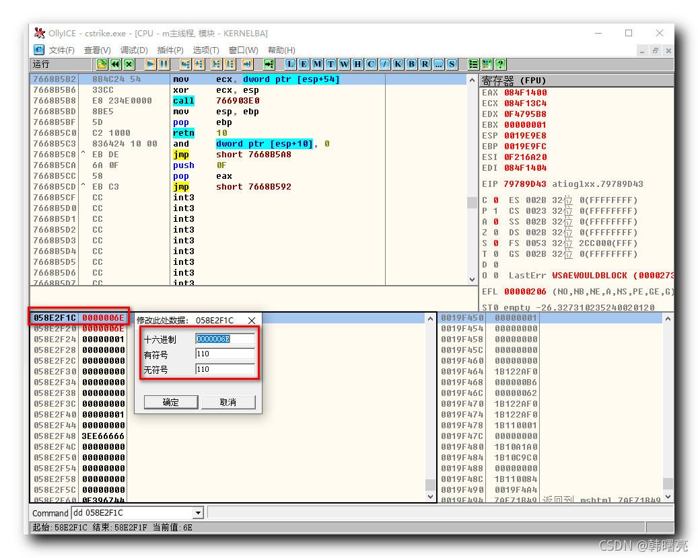698x558 pixels.
Task: Open Threads window with T button
Action: (330, 64)
